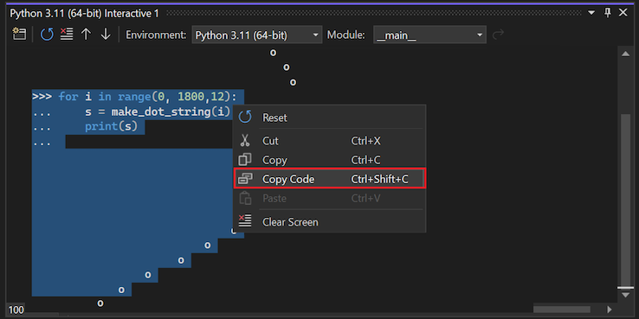Click the horizontal scrollbar right arrow
This screenshot has height=319, width=639.
click(x=610, y=309)
